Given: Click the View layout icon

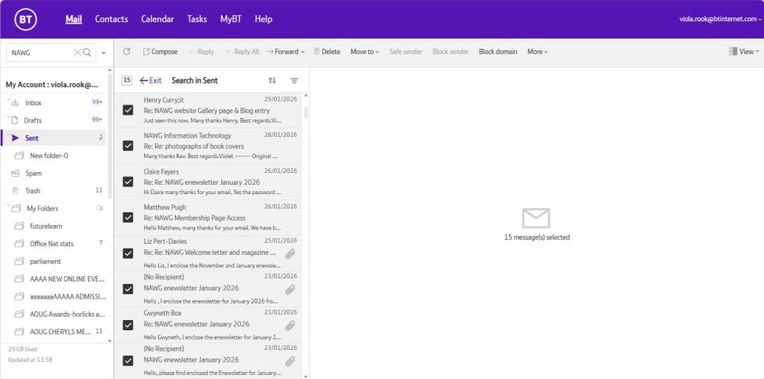Looking at the screenshot, I should point(733,52).
